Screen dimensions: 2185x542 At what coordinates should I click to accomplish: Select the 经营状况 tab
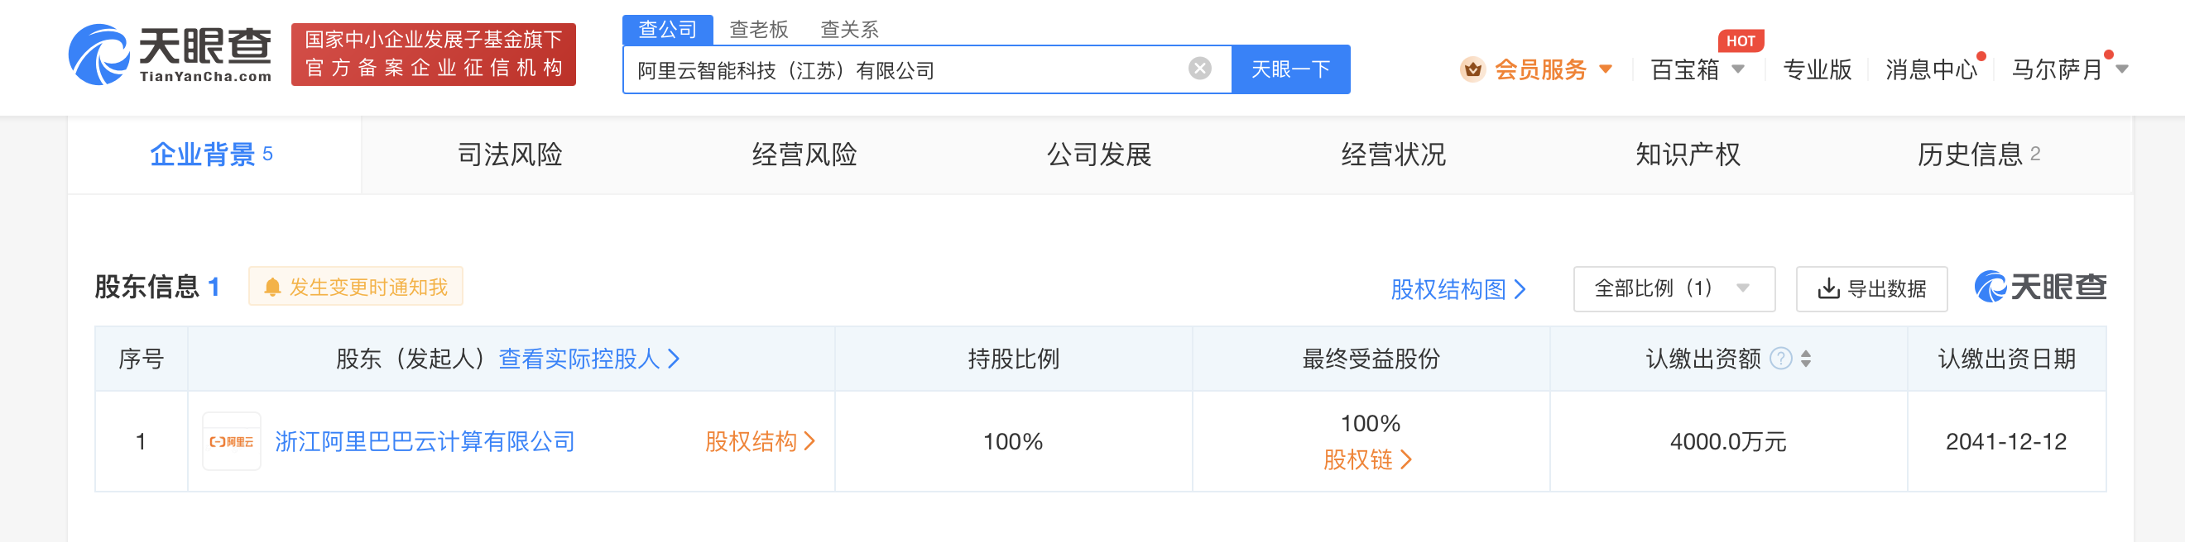pos(1393,155)
